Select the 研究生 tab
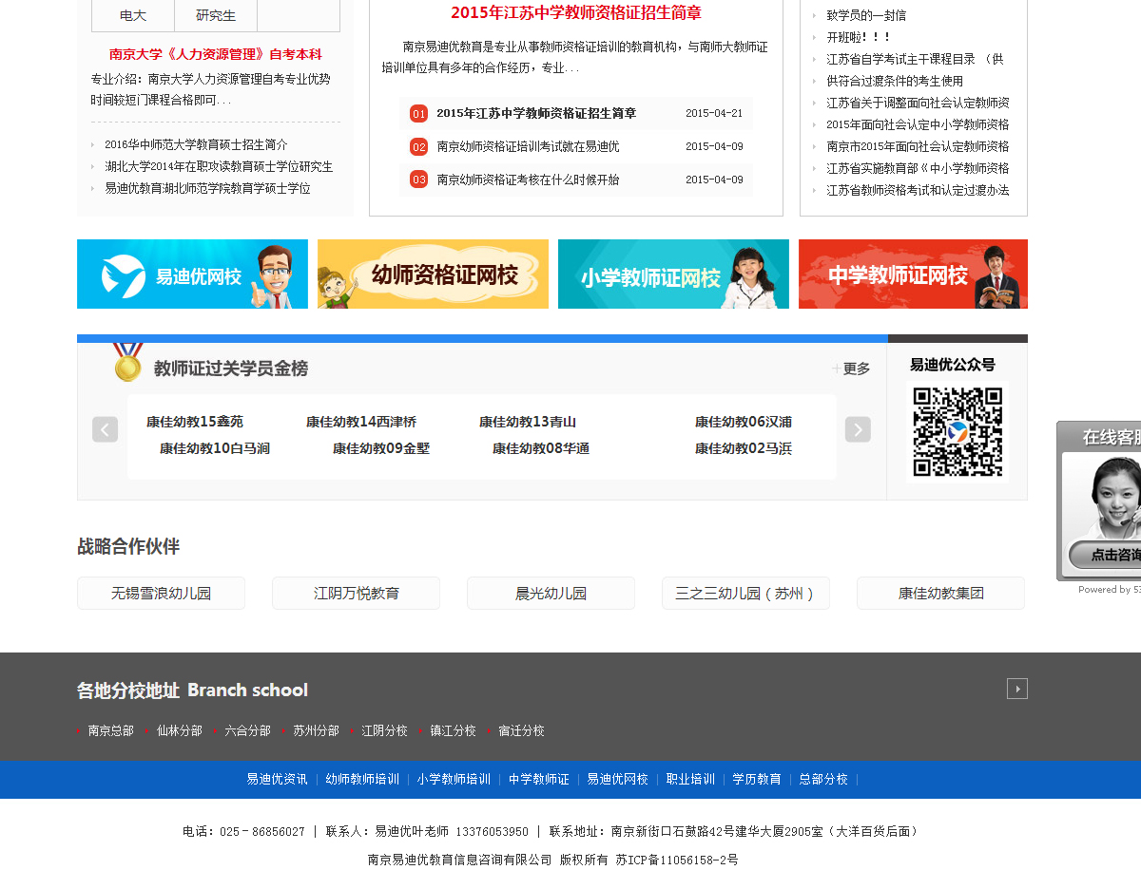 click(x=216, y=15)
